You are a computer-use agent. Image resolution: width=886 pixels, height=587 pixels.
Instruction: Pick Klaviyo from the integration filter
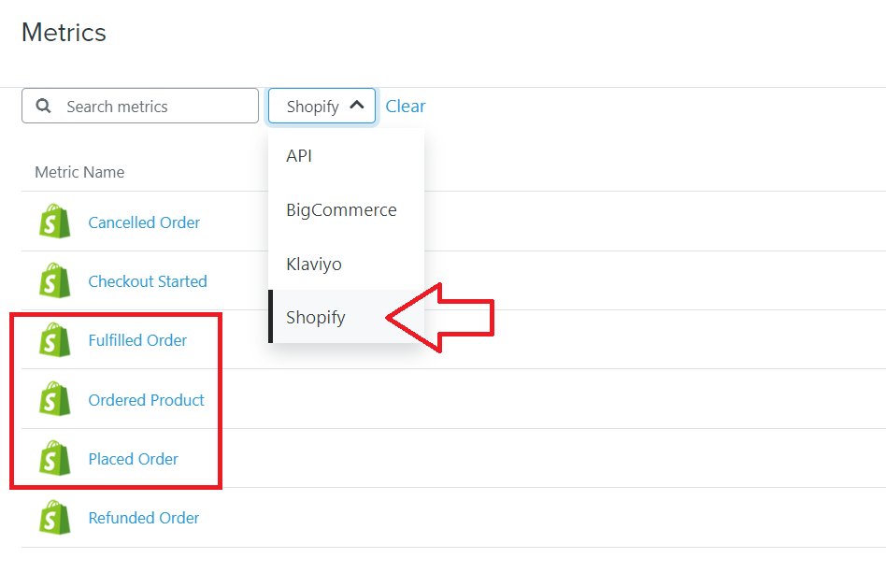tap(347, 264)
